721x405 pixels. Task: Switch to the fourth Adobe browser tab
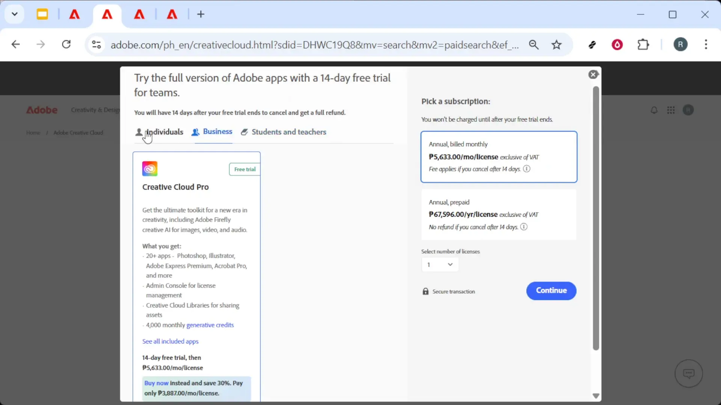(x=172, y=14)
